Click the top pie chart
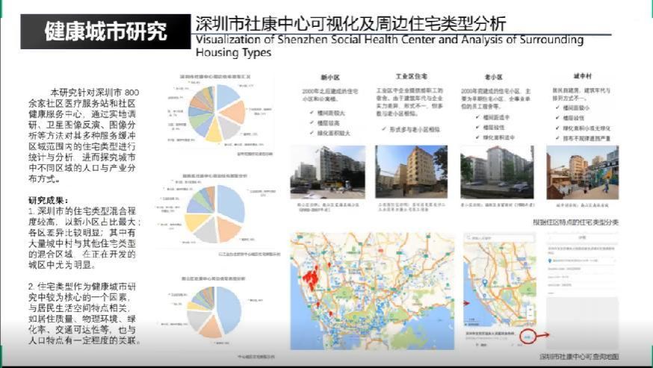 (214, 114)
